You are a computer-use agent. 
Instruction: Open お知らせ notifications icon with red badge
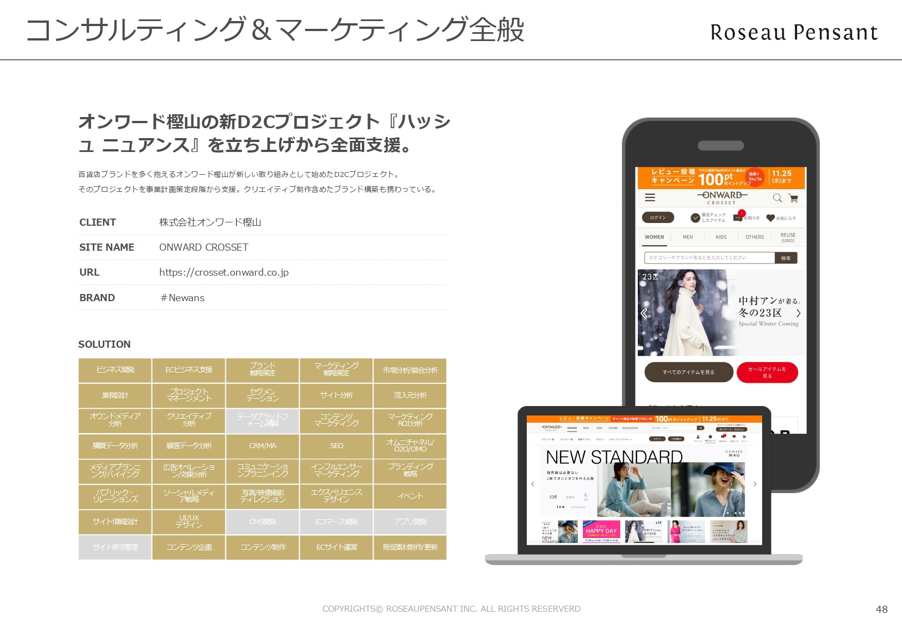click(738, 218)
